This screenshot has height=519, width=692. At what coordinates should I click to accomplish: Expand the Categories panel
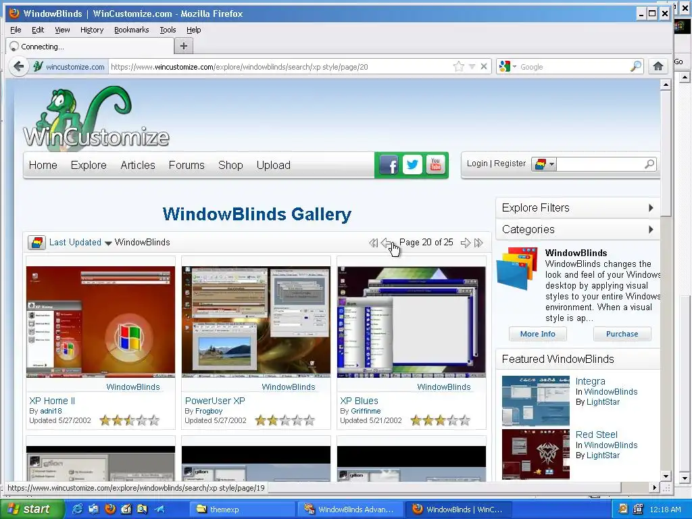tap(578, 230)
